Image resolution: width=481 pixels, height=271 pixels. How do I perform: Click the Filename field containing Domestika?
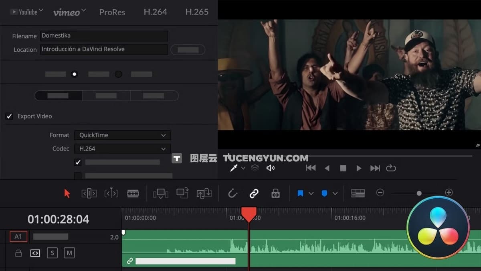104,36
